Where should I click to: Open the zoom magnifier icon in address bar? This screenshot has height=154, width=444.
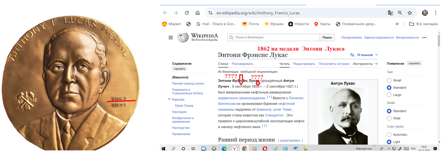400,13
